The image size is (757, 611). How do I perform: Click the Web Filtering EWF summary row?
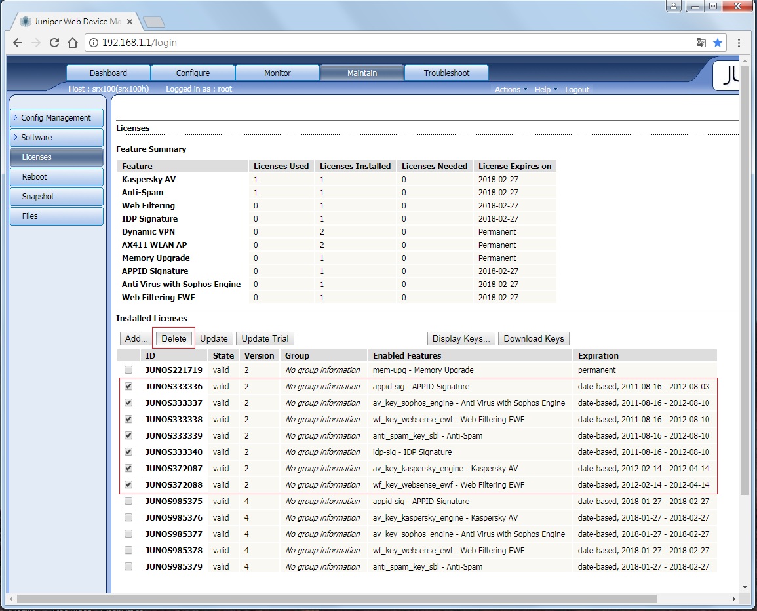(x=336, y=298)
